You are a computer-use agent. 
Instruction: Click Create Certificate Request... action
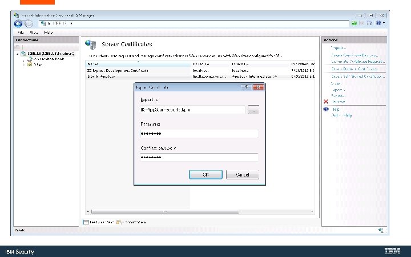coord(354,55)
